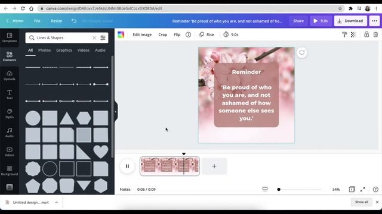
Task: Select the Crop tool
Action: [x=163, y=34]
